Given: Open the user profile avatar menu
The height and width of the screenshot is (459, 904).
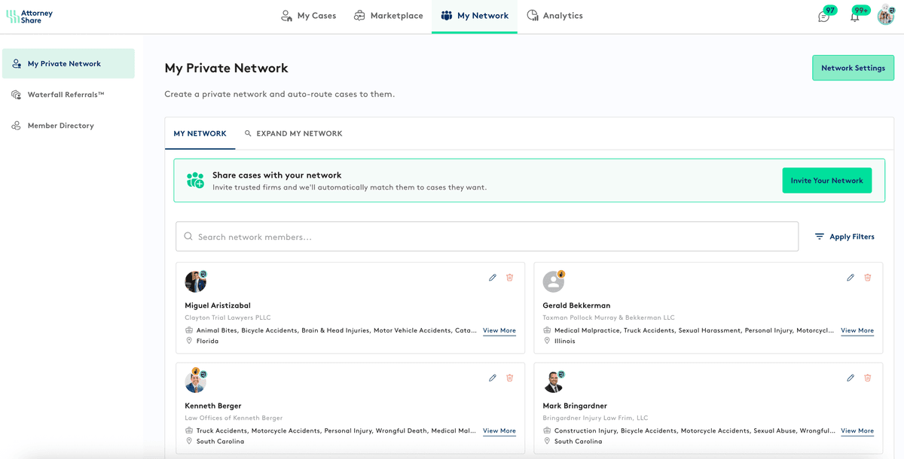Looking at the screenshot, I should point(885,15).
